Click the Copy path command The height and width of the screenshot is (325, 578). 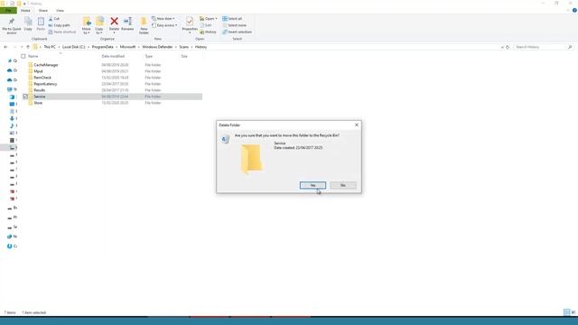[59, 25]
